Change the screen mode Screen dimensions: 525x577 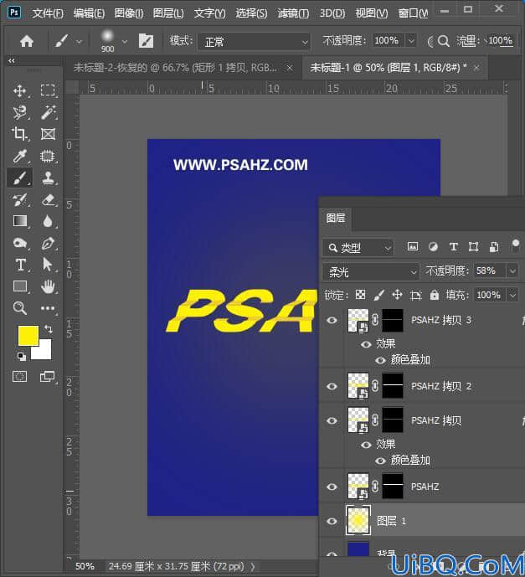click(48, 377)
